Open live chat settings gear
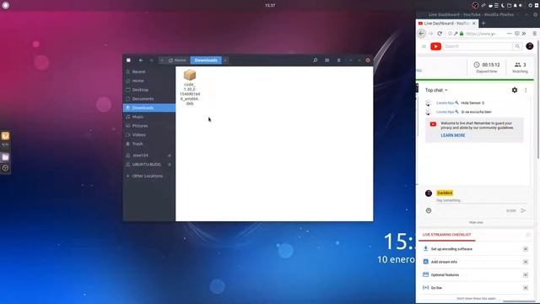540x304 pixels. [515, 90]
